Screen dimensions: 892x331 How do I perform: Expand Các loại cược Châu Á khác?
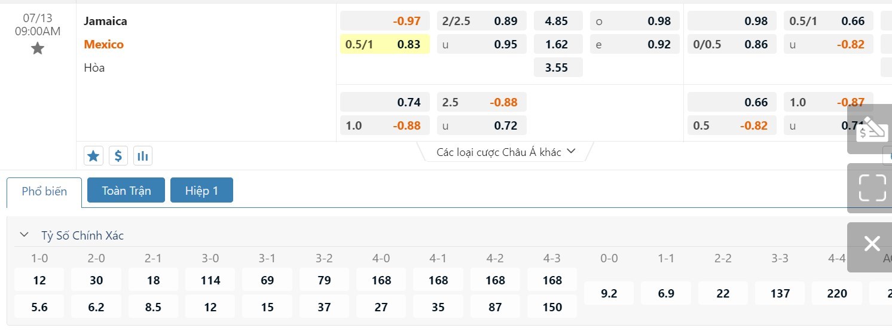[505, 152]
